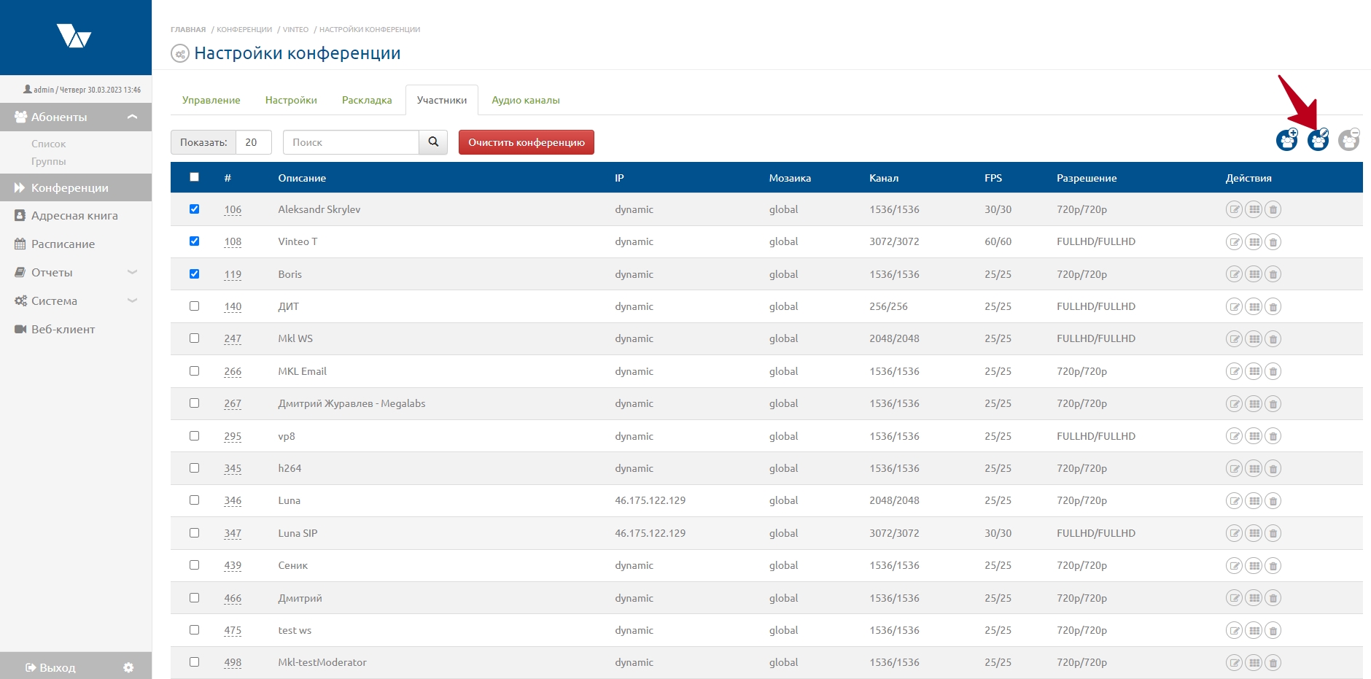Switch to the Аудио каналы tab

pos(526,100)
